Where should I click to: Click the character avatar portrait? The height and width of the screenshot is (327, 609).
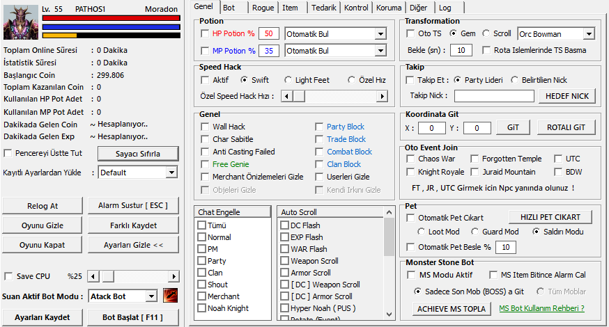21,22
